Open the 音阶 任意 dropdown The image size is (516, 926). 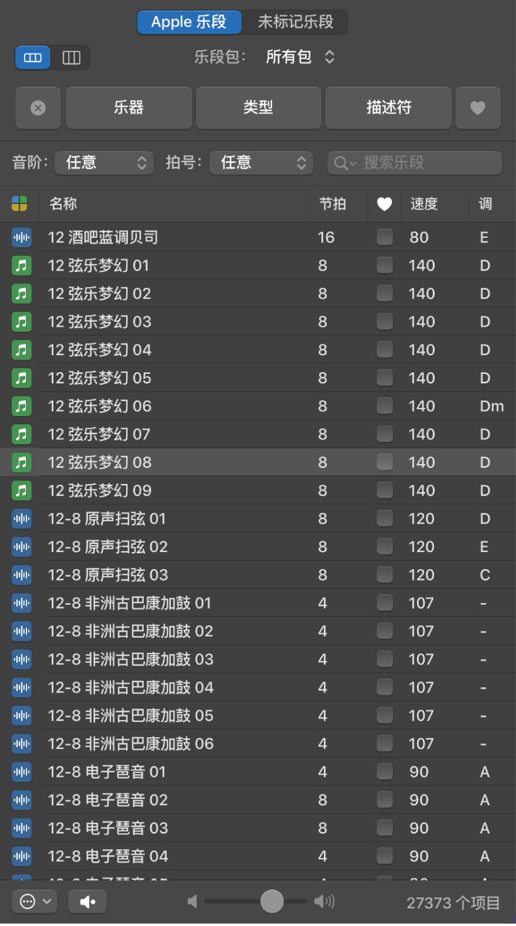[104, 163]
